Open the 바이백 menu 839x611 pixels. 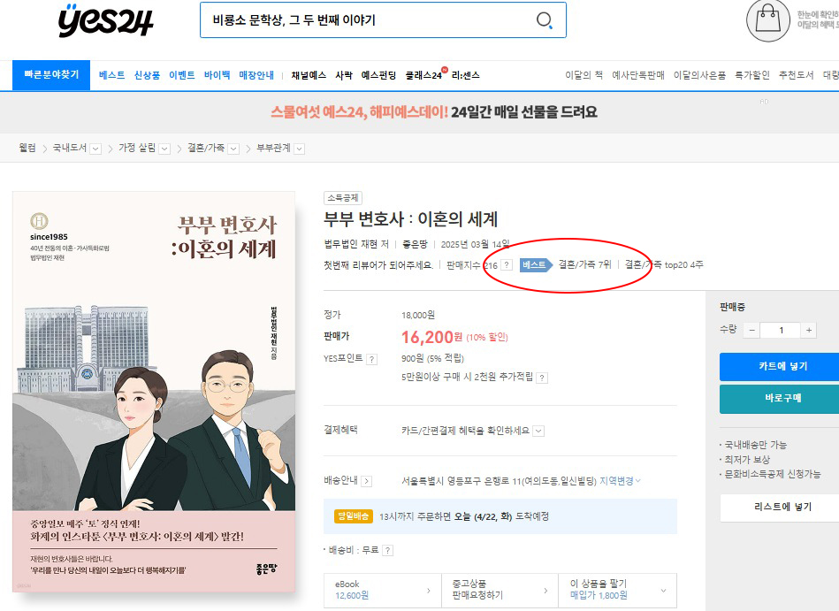tap(217, 75)
